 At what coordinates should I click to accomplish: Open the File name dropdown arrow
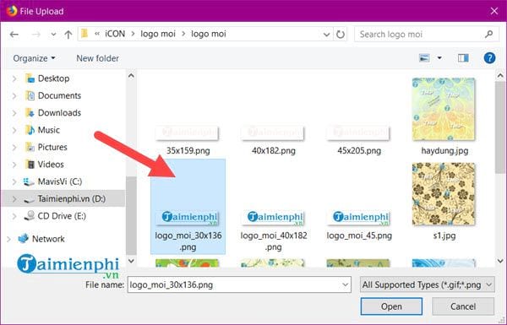point(345,284)
